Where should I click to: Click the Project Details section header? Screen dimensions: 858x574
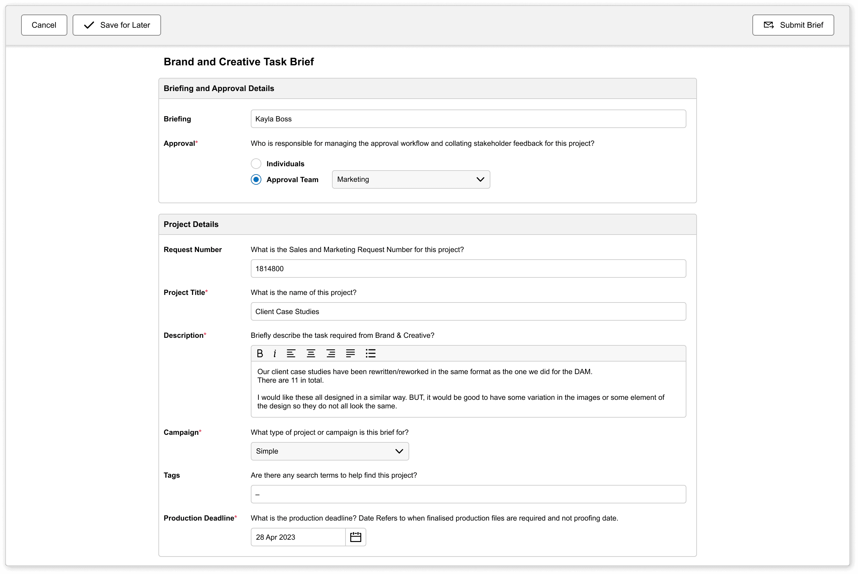click(x=191, y=224)
